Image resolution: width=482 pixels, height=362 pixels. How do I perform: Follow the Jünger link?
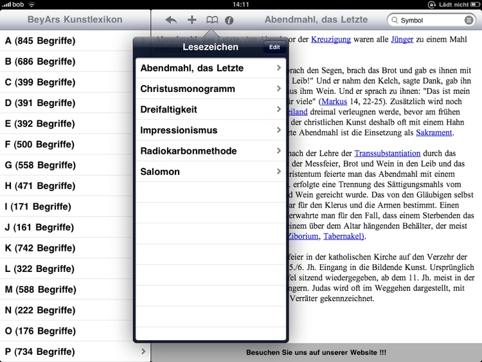[402, 39]
